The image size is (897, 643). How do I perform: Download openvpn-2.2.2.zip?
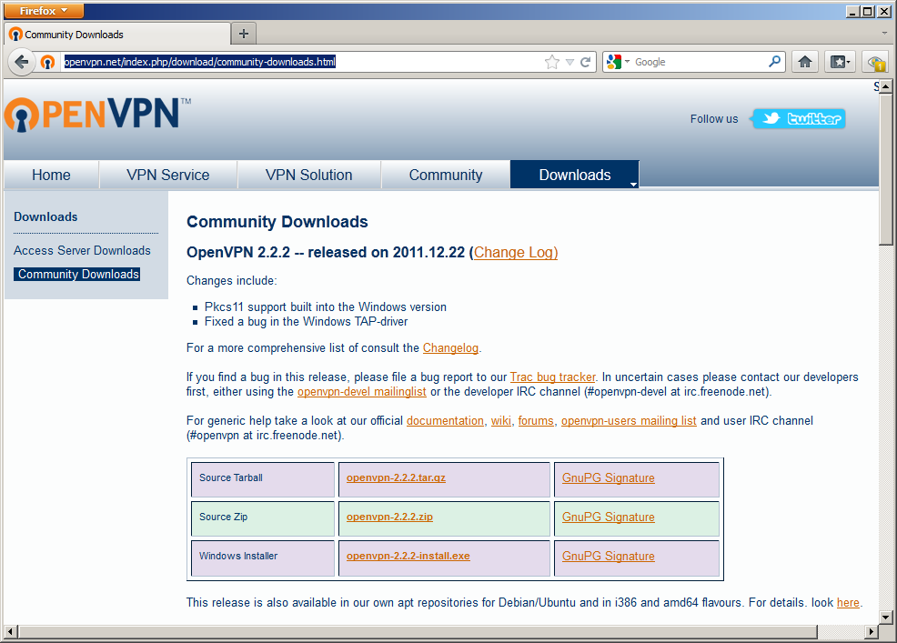[389, 517]
